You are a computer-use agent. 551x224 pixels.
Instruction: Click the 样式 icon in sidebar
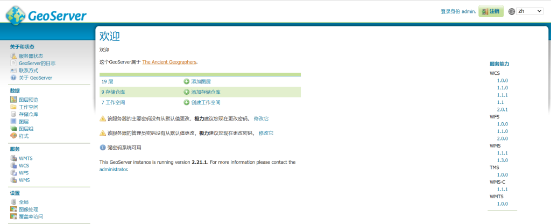13,136
